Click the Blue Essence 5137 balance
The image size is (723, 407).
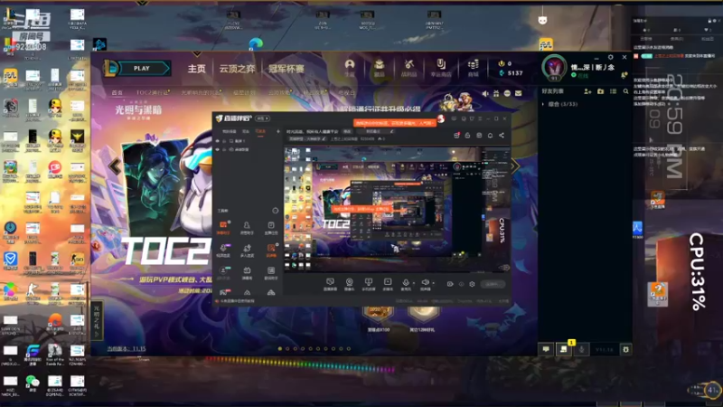click(x=511, y=73)
